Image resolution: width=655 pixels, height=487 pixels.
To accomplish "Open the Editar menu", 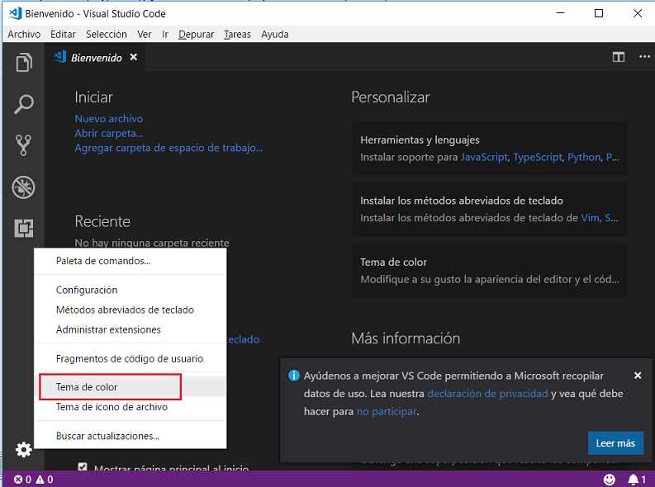I will coord(63,34).
